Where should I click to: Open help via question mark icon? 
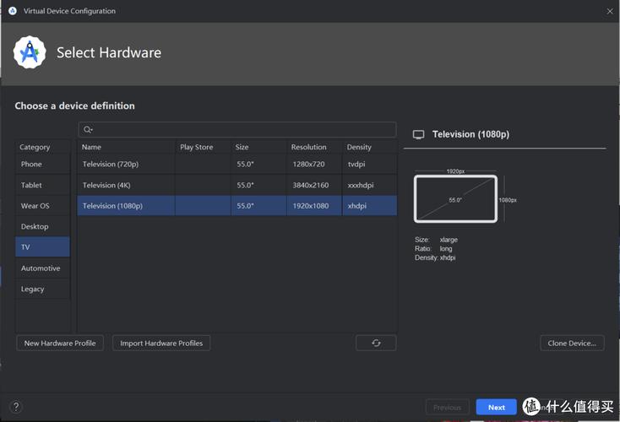[x=15, y=407]
